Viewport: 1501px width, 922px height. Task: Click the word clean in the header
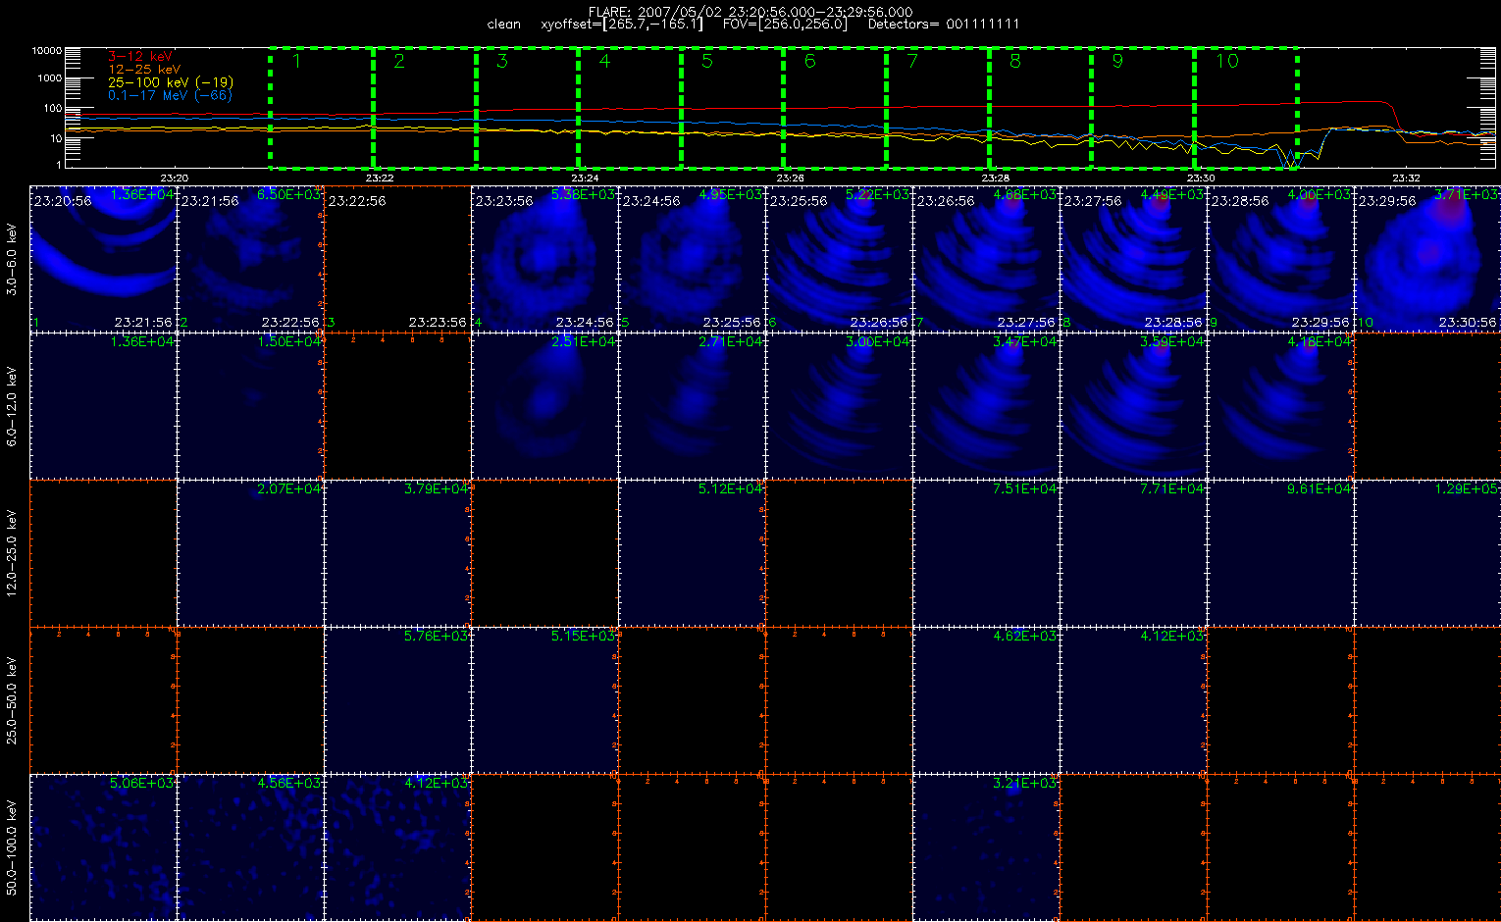(503, 24)
